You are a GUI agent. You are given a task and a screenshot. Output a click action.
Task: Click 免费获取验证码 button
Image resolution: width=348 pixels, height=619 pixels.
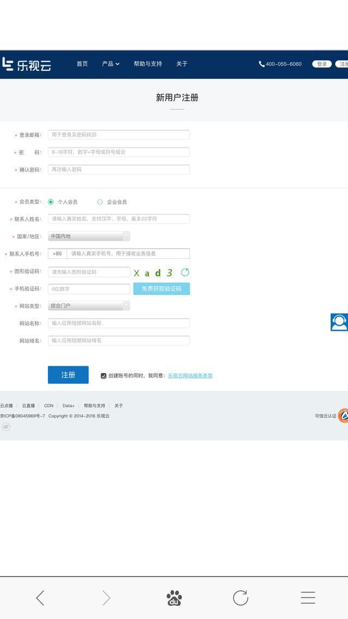(161, 289)
